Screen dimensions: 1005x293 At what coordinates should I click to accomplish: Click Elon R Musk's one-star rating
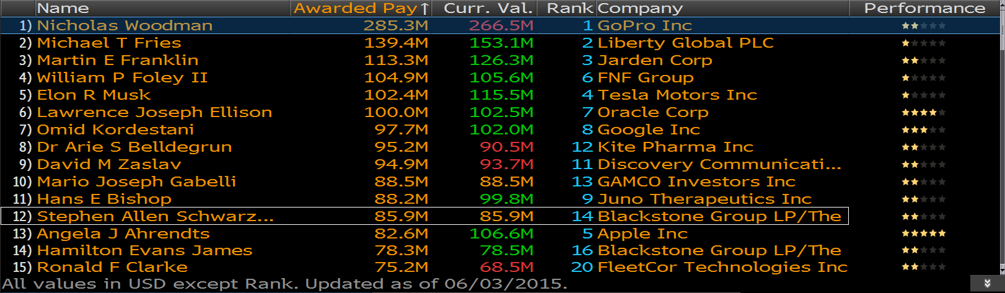click(924, 95)
